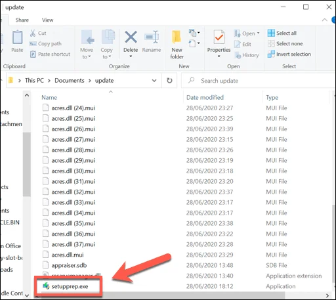Create a New folder
The image size is (336, 300).
(177, 45)
